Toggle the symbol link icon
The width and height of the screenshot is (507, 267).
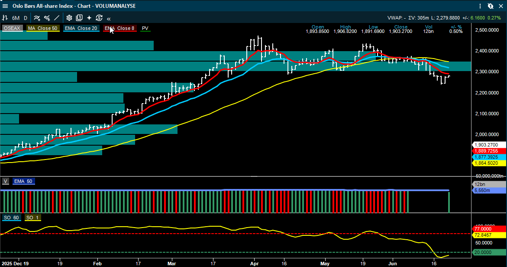(x=491, y=6)
